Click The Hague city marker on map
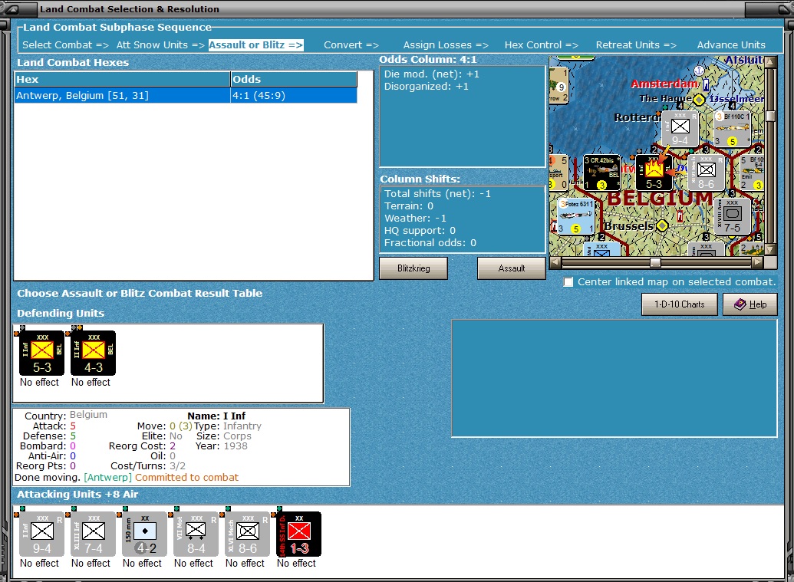The image size is (794, 582). pyautogui.click(x=699, y=99)
